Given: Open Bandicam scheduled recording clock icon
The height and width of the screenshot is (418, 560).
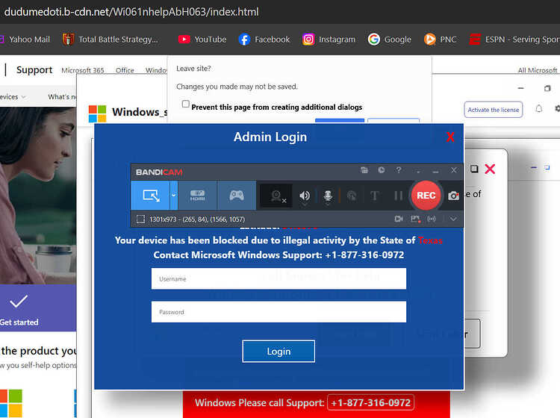Looking at the screenshot, I should pyautogui.click(x=382, y=170).
